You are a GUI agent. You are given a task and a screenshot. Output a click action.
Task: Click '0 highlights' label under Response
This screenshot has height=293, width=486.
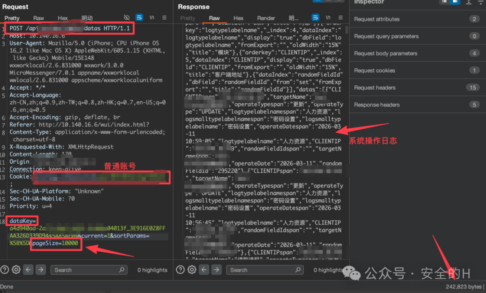328,270
